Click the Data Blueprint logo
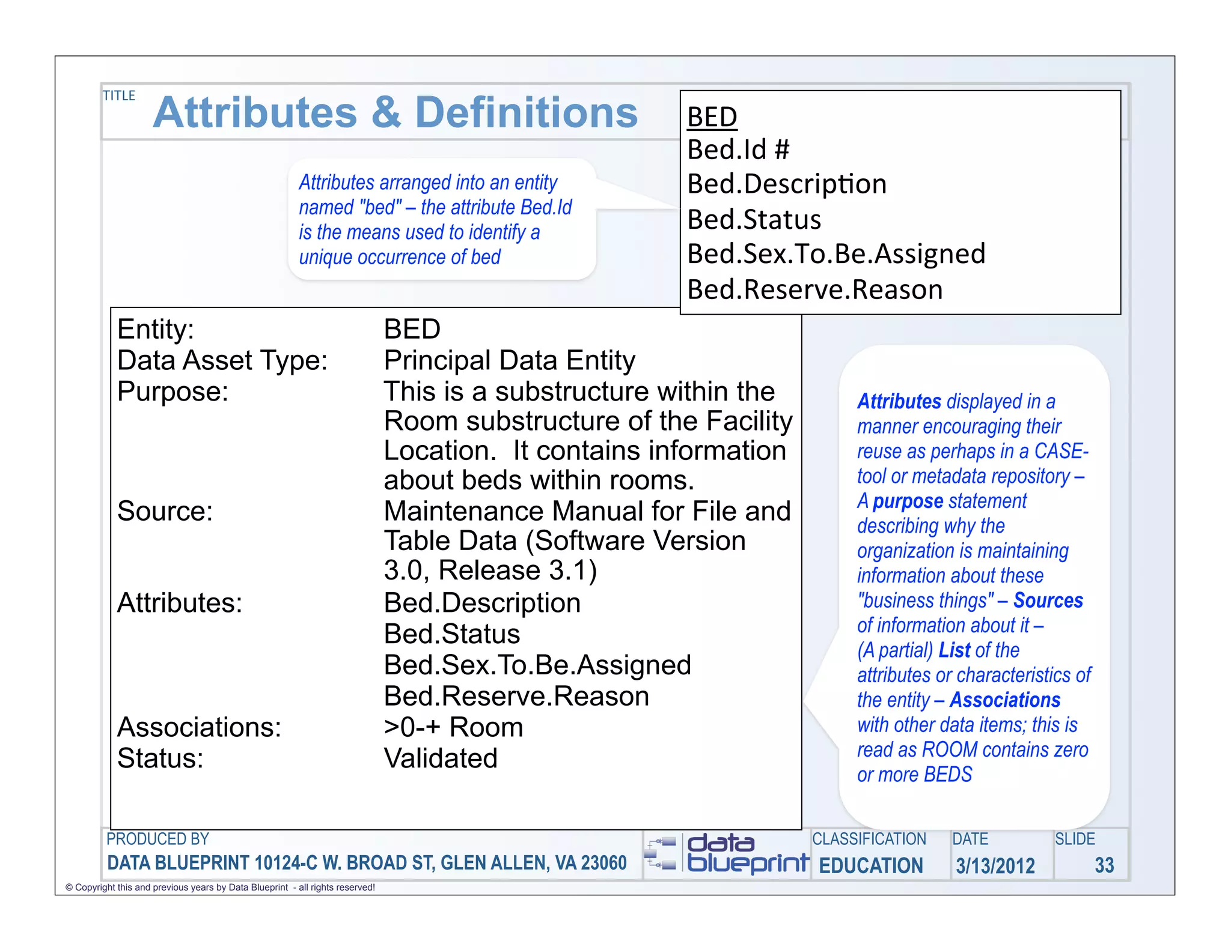Screen dimensions: 1231x950 point(748,855)
